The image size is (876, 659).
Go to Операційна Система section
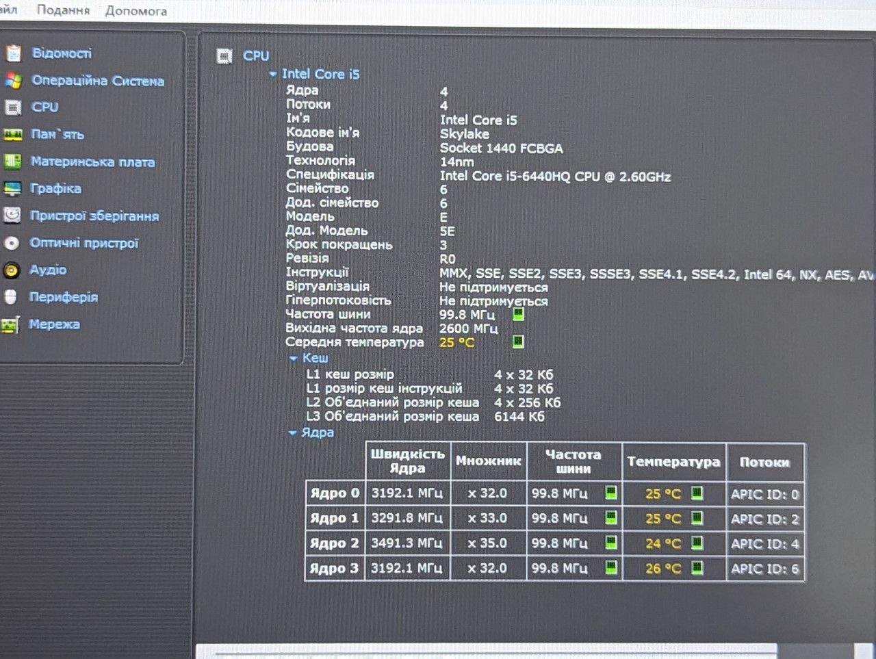(98, 81)
